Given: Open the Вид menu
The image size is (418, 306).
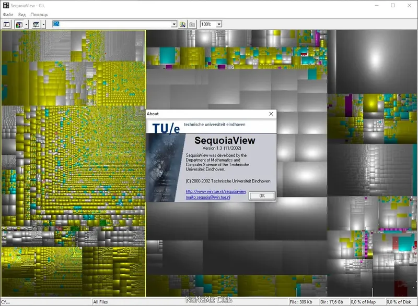Looking at the screenshot, I should 22,15.
